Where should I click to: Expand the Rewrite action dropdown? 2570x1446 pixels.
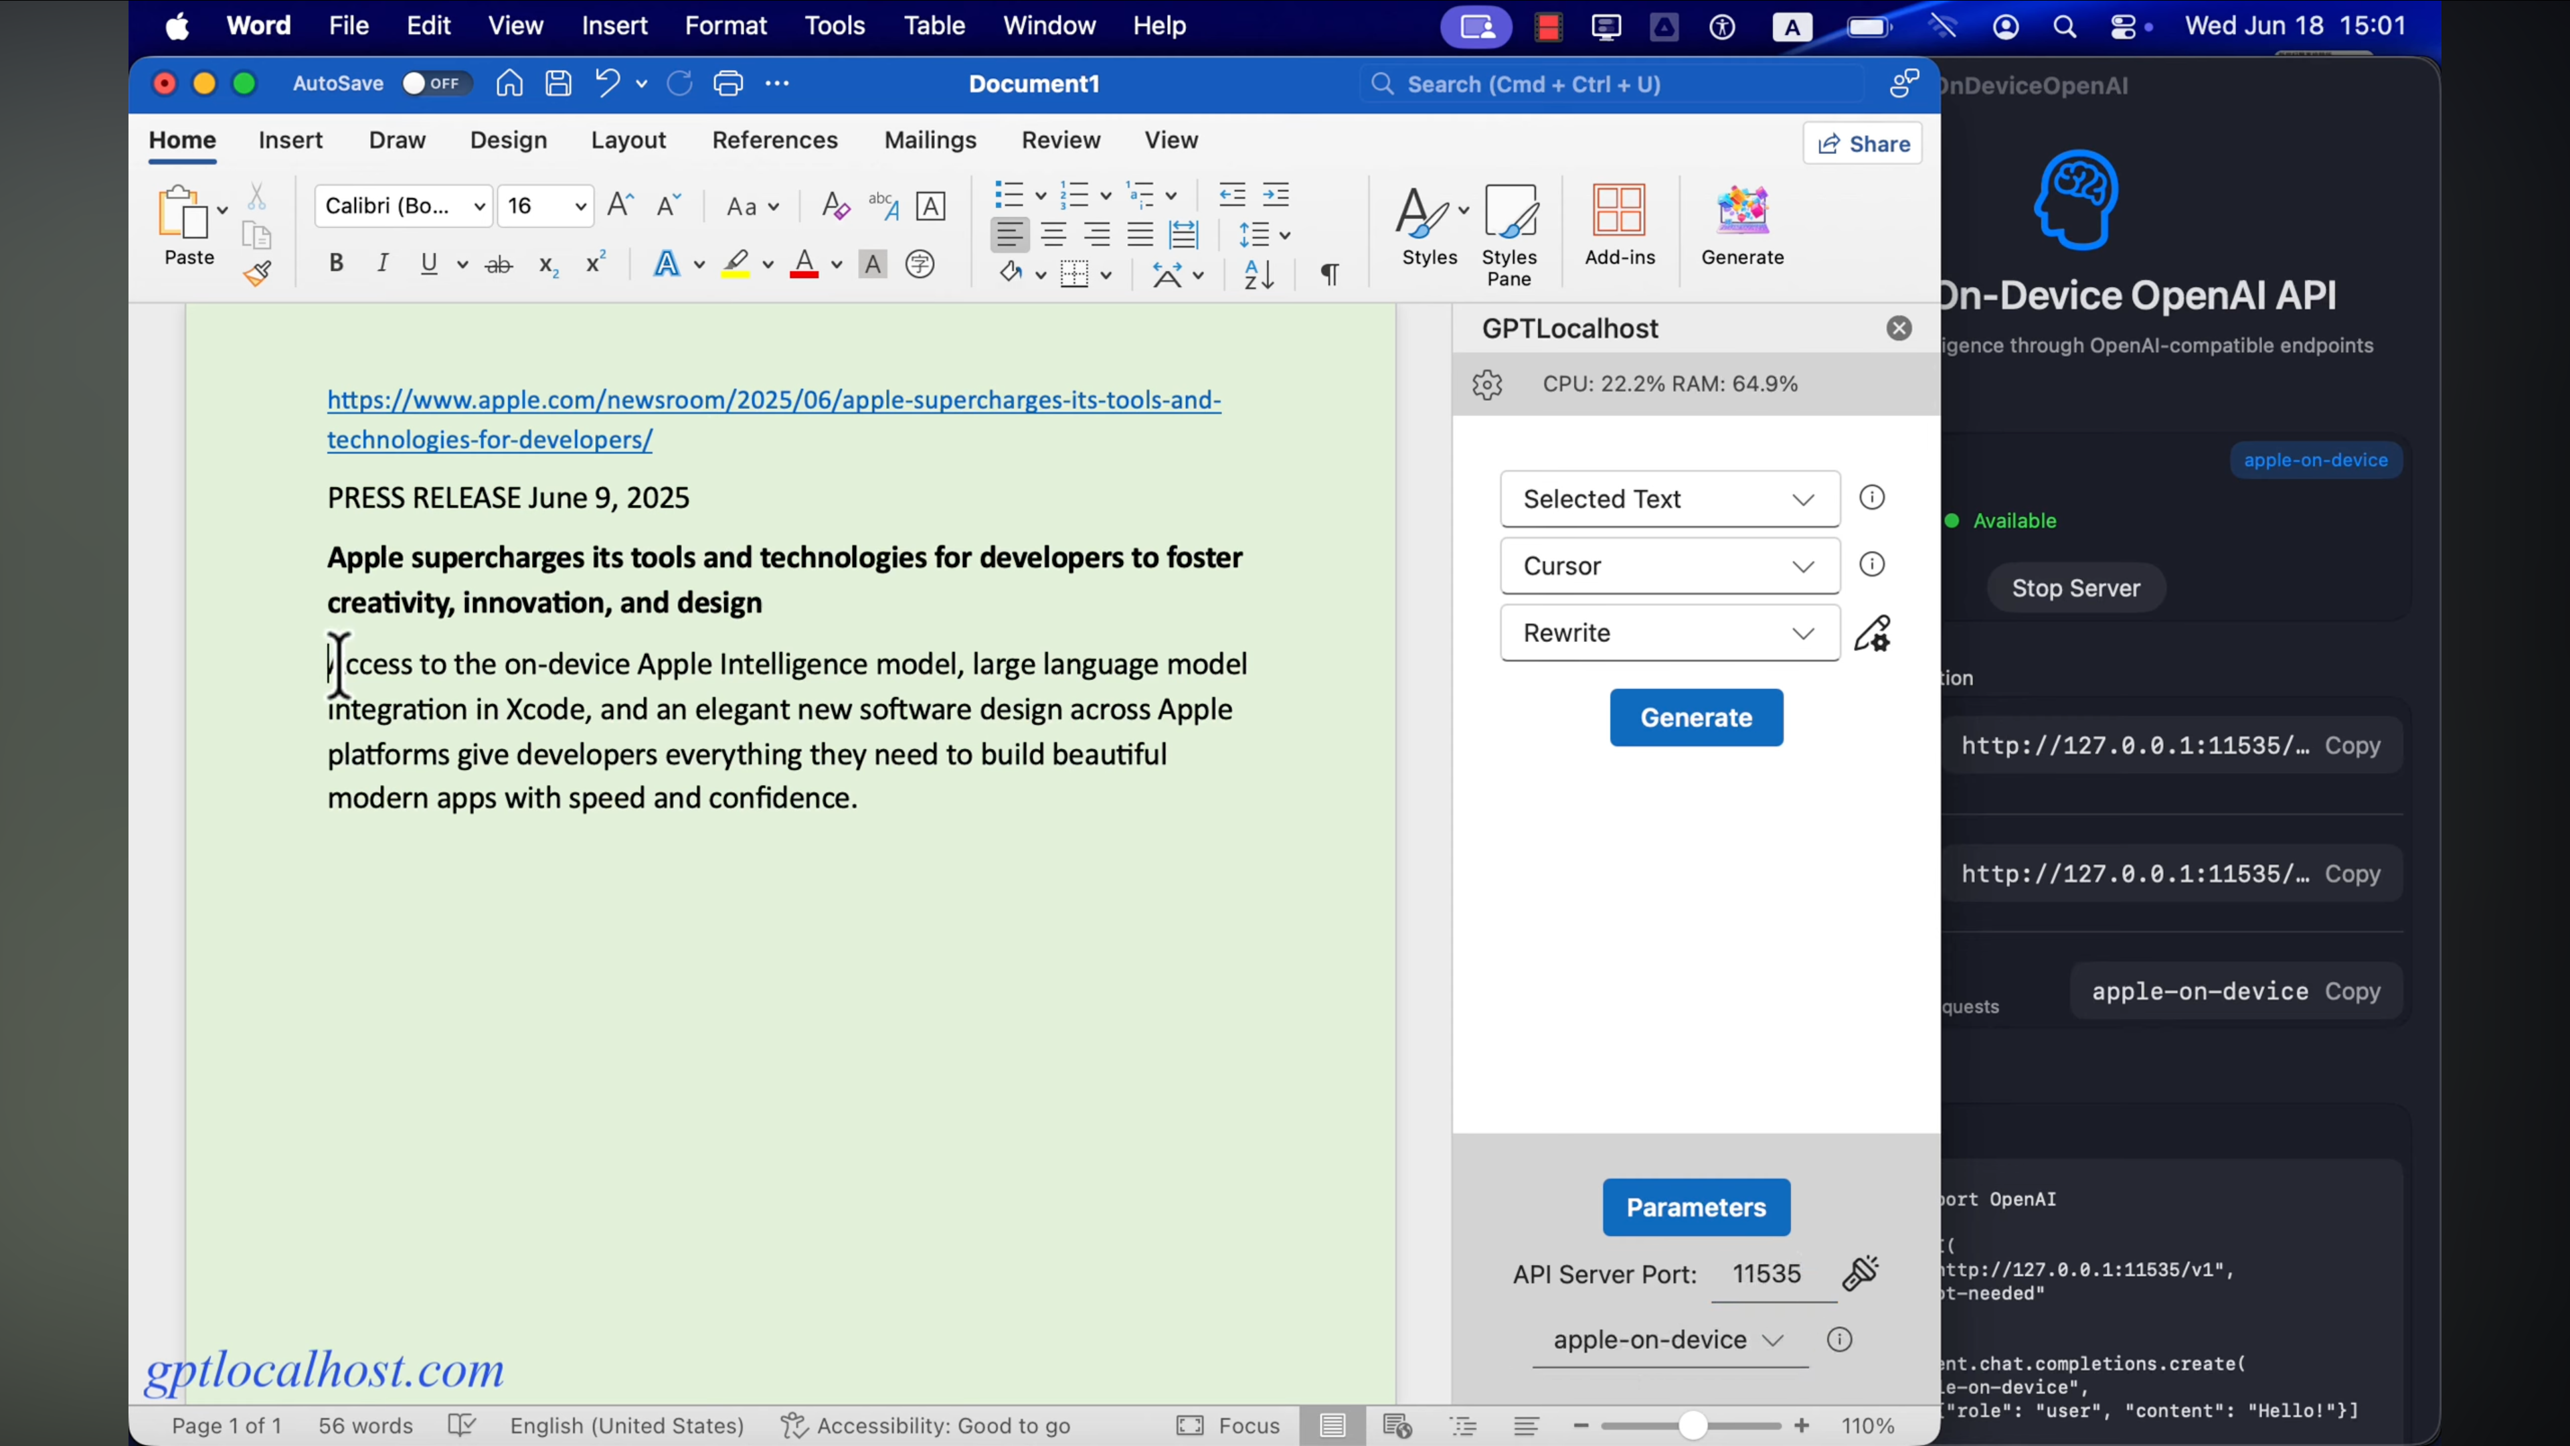click(1669, 633)
